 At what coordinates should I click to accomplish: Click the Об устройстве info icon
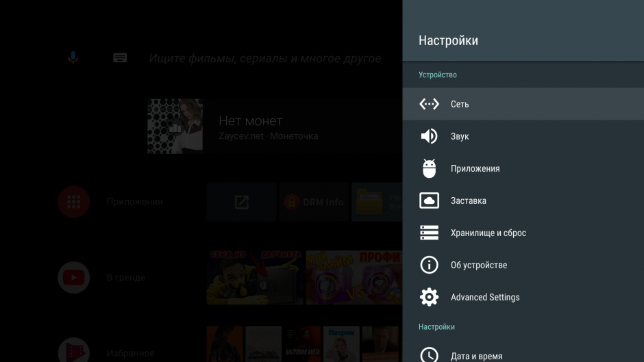coord(429,265)
